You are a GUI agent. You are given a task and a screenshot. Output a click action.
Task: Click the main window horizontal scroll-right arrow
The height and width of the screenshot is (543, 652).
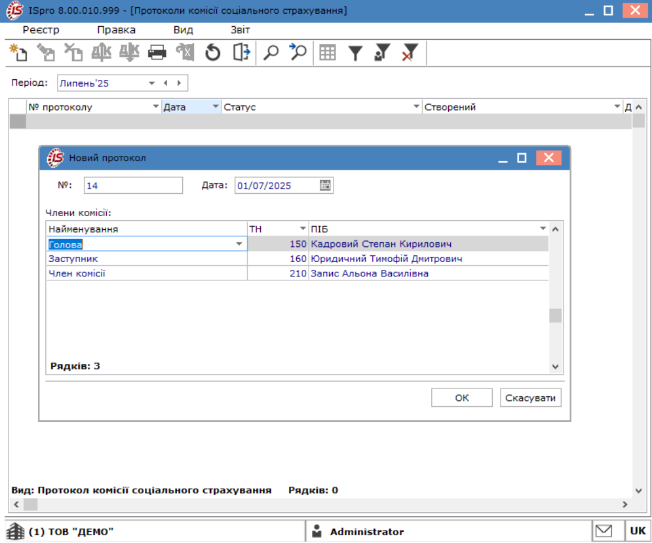pos(624,504)
